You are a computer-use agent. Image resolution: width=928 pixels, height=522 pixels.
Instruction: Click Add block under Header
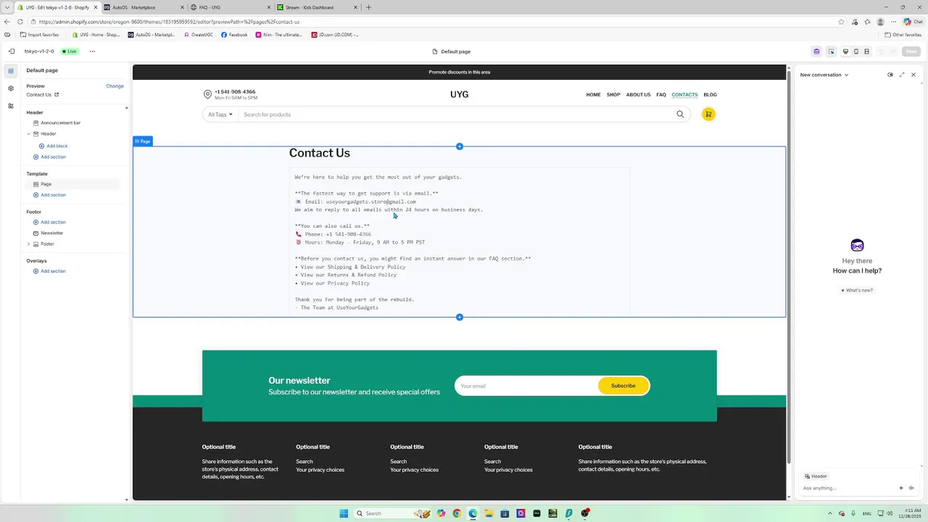(53, 146)
